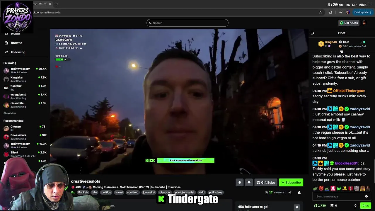
Task: Select the scotland tag
Action: [x=133, y=193]
